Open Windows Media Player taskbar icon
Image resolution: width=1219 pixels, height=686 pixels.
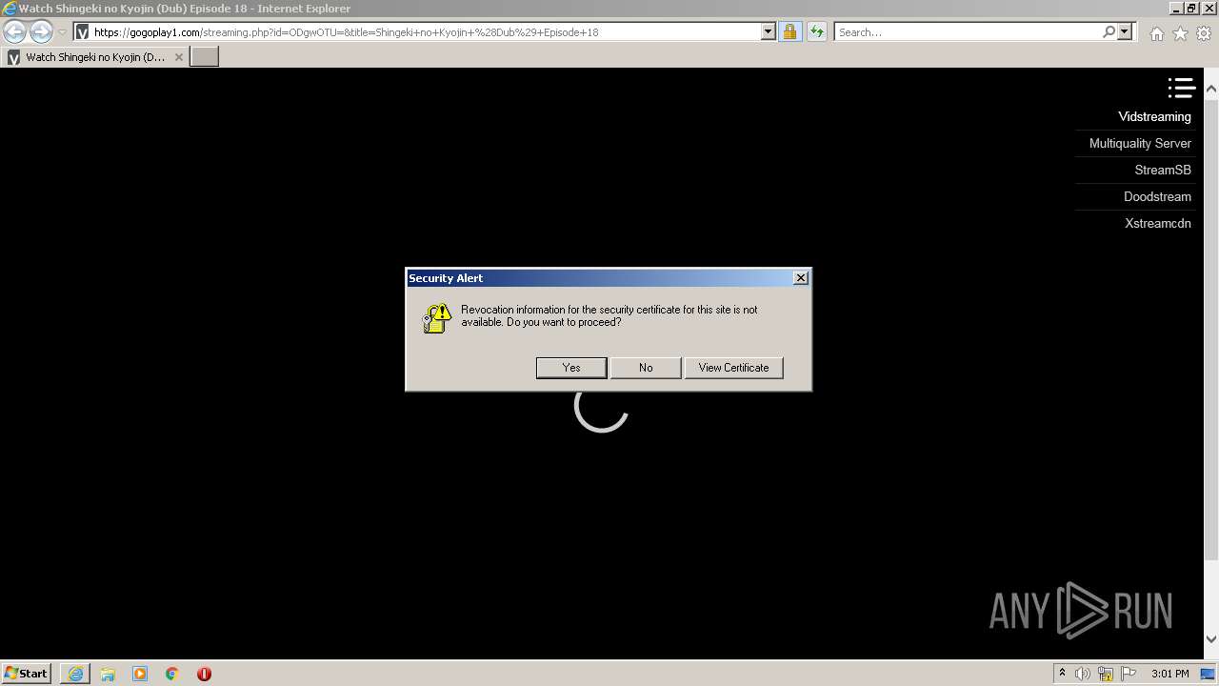140,674
